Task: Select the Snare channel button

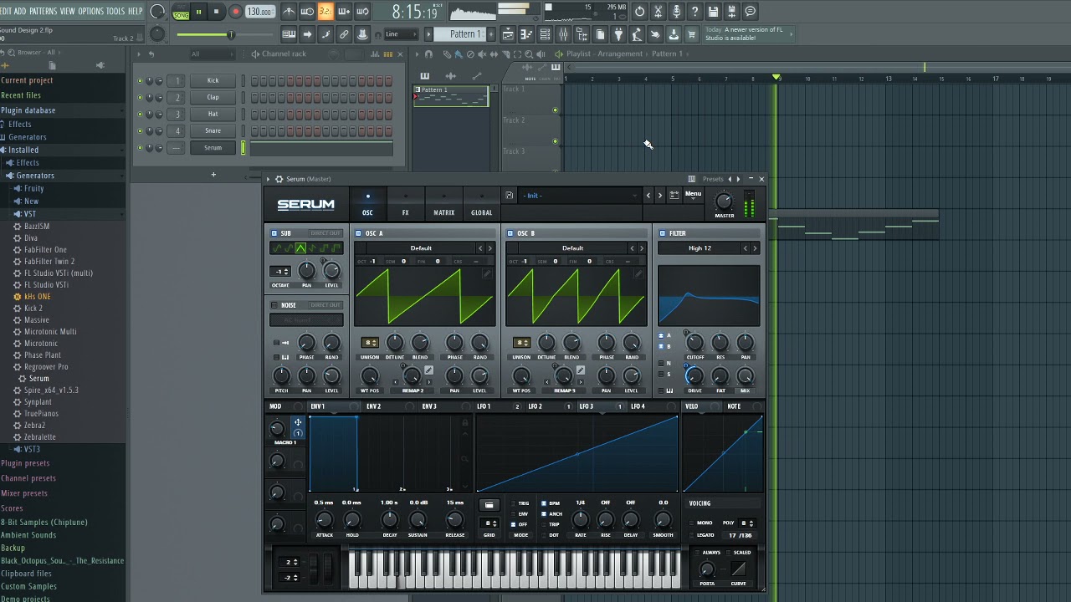Action: 213,131
